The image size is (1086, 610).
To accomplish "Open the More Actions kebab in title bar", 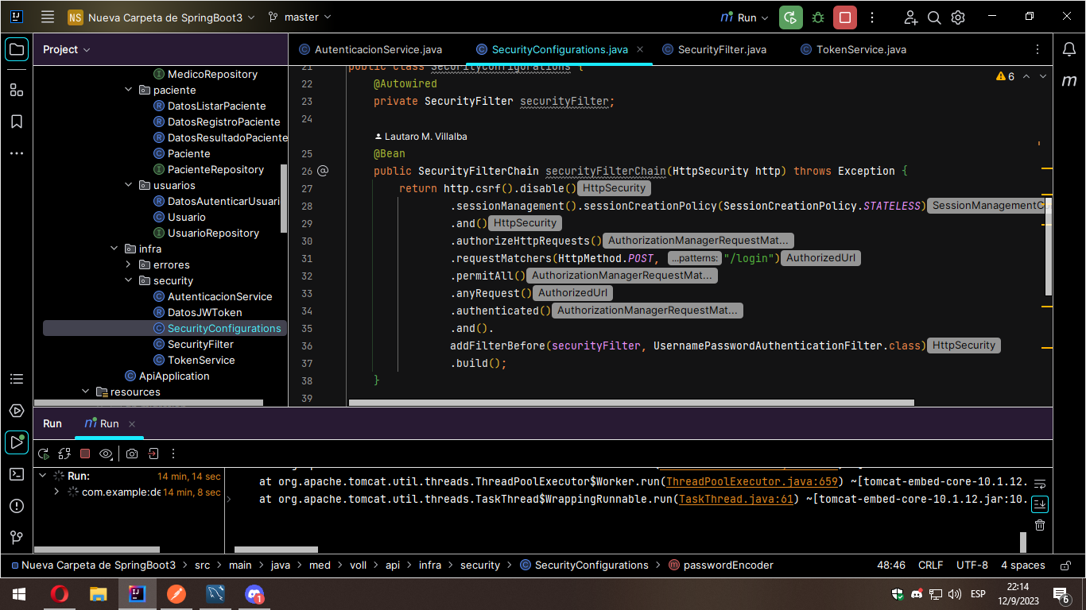I will point(872,17).
